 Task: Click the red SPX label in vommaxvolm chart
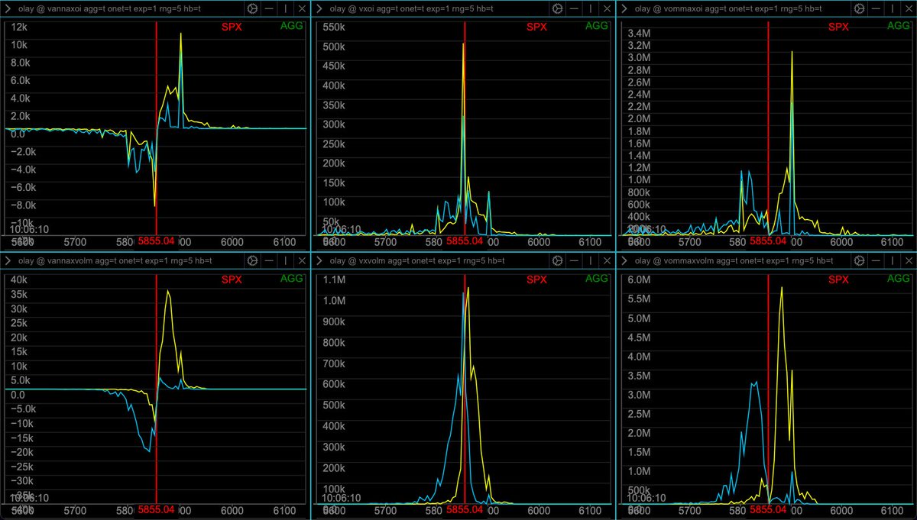click(x=839, y=279)
